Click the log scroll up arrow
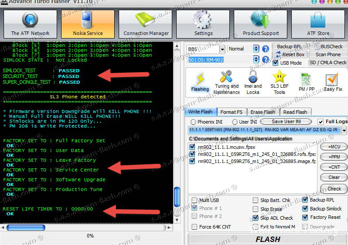Viewport: 348px width, 245px height. [x=177, y=46]
